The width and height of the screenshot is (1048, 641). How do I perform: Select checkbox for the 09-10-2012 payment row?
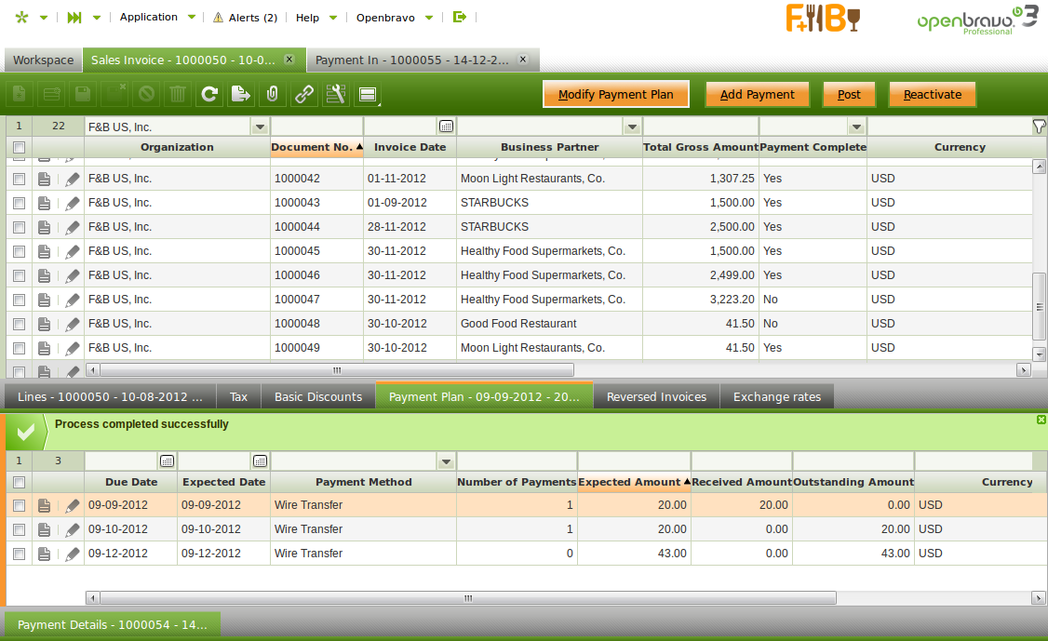19,529
